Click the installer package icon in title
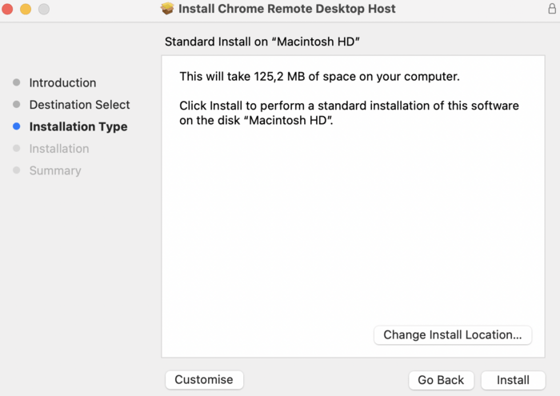 point(167,9)
